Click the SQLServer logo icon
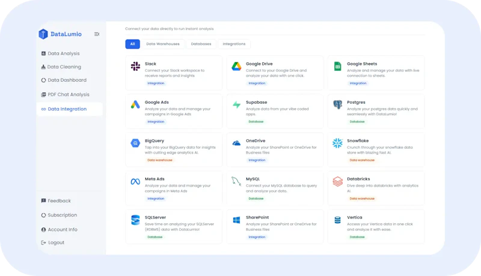 click(135, 220)
